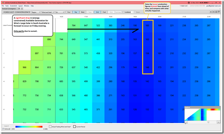Viewport: 224px width, 134px height.
Task: Open the Tools menu
Action: (7, 6)
